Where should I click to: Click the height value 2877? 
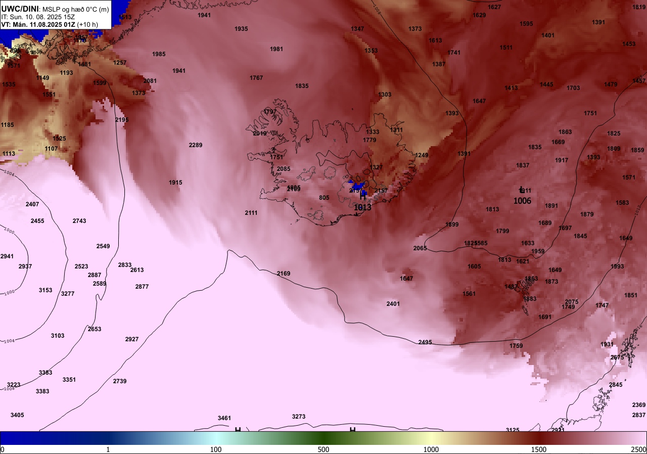(x=142, y=287)
